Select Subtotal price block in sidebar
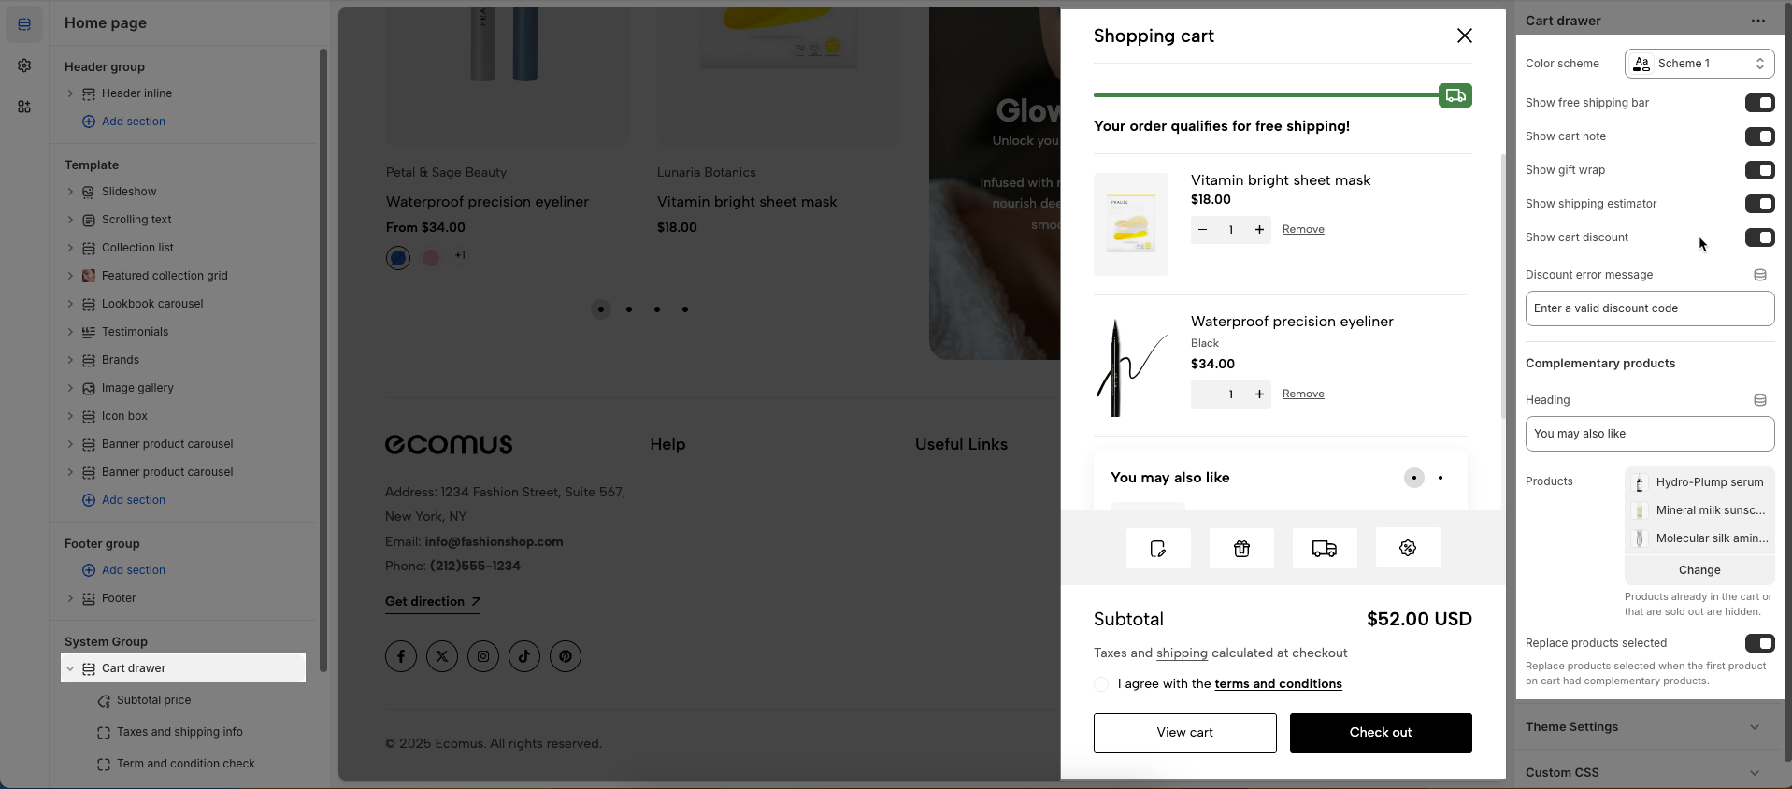Screen dimensions: 1792x789 coord(153,700)
